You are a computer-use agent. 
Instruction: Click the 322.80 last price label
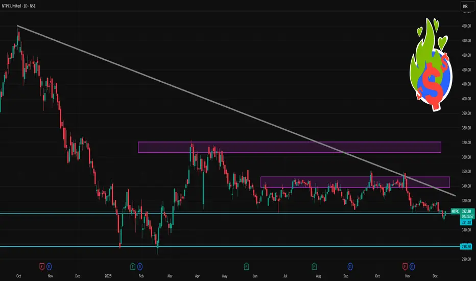click(x=466, y=211)
